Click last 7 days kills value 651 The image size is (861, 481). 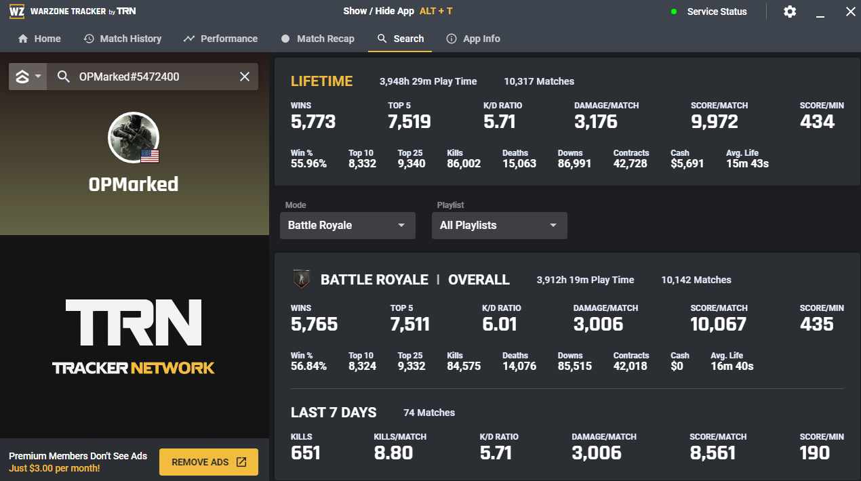tap(306, 453)
